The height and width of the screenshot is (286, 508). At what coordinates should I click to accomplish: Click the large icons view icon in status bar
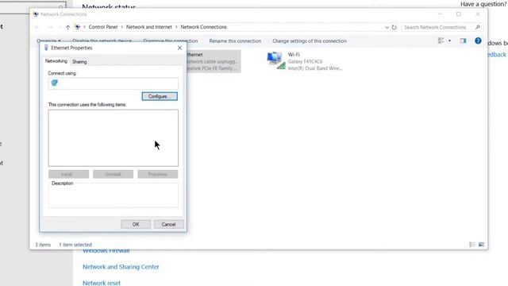[482, 245]
